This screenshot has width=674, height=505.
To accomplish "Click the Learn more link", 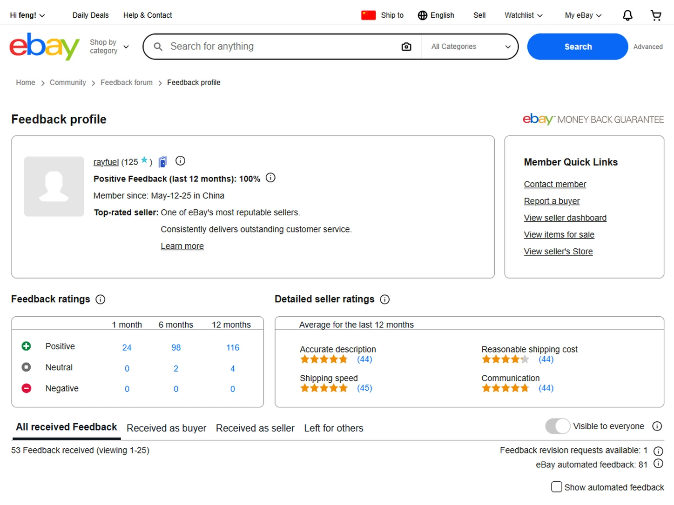I will pyautogui.click(x=182, y=246).
